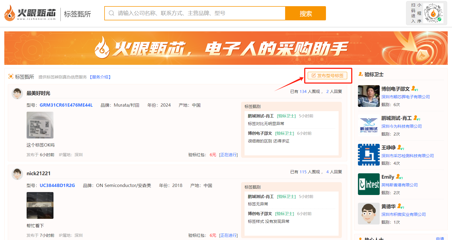452x240 pixels.
Task: Click 正在进行 status on 最美好时光 post
Action: 228,155
